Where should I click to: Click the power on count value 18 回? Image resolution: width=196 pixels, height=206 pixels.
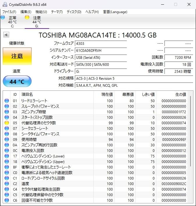(179, 64)
